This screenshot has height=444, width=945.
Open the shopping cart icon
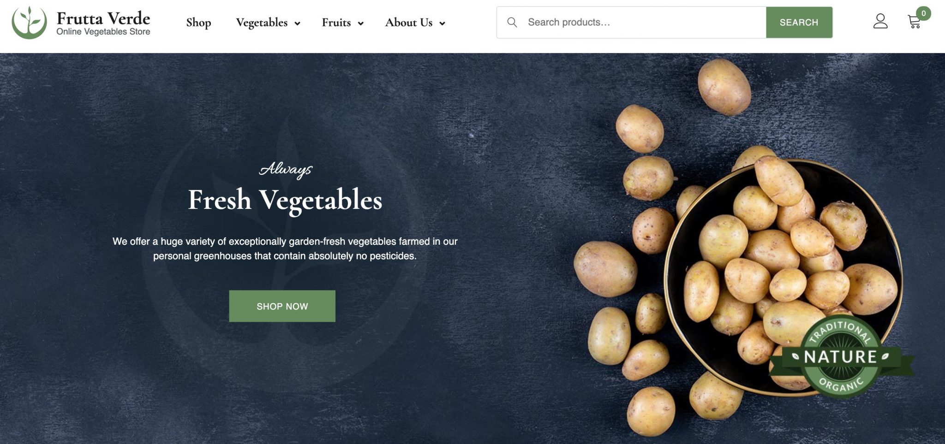(x=914, y=22)
